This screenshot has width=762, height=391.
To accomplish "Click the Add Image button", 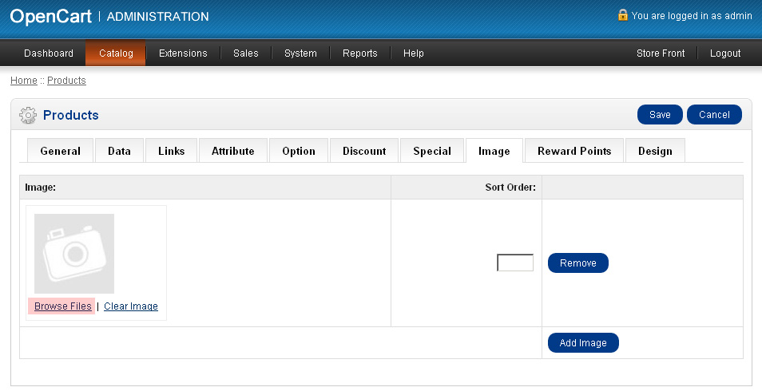I will tap(583, 343).
